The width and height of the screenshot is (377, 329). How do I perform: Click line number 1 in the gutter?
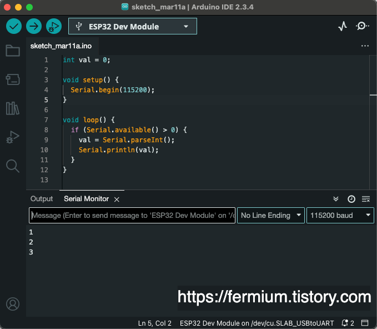coord(46,60)
